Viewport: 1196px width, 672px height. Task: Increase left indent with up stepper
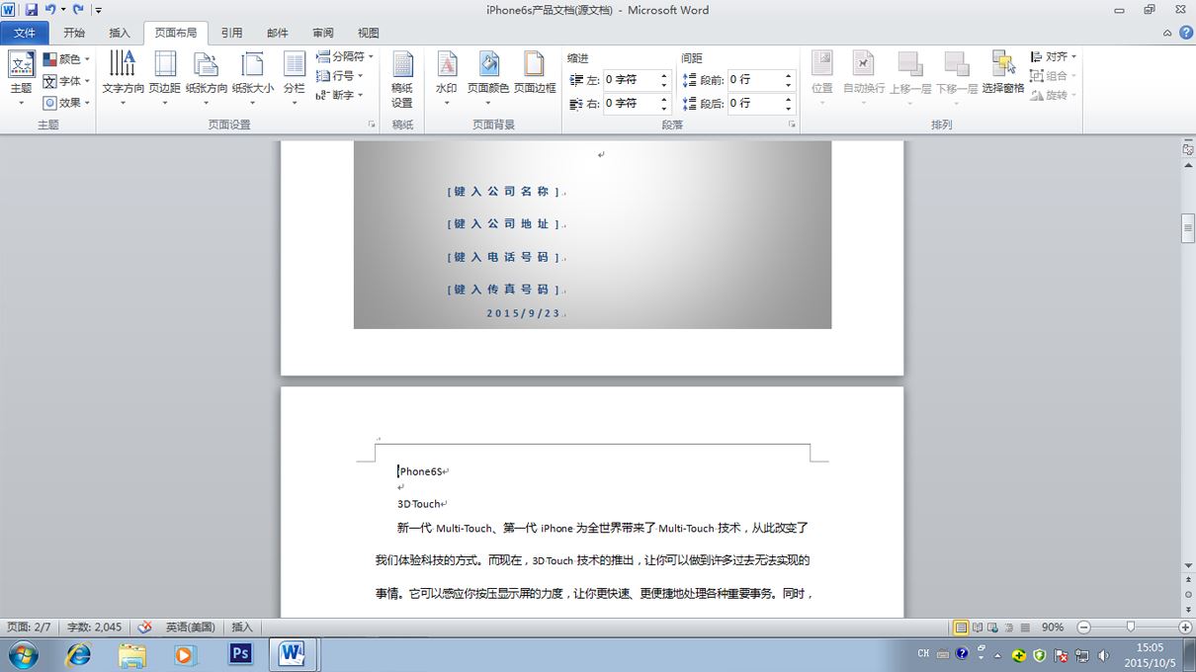pos(664,75)
